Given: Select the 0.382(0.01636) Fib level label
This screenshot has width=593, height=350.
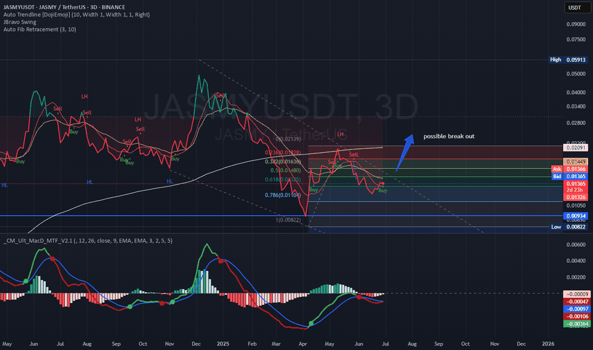Looking at the screenshot, I should (283, 162).
